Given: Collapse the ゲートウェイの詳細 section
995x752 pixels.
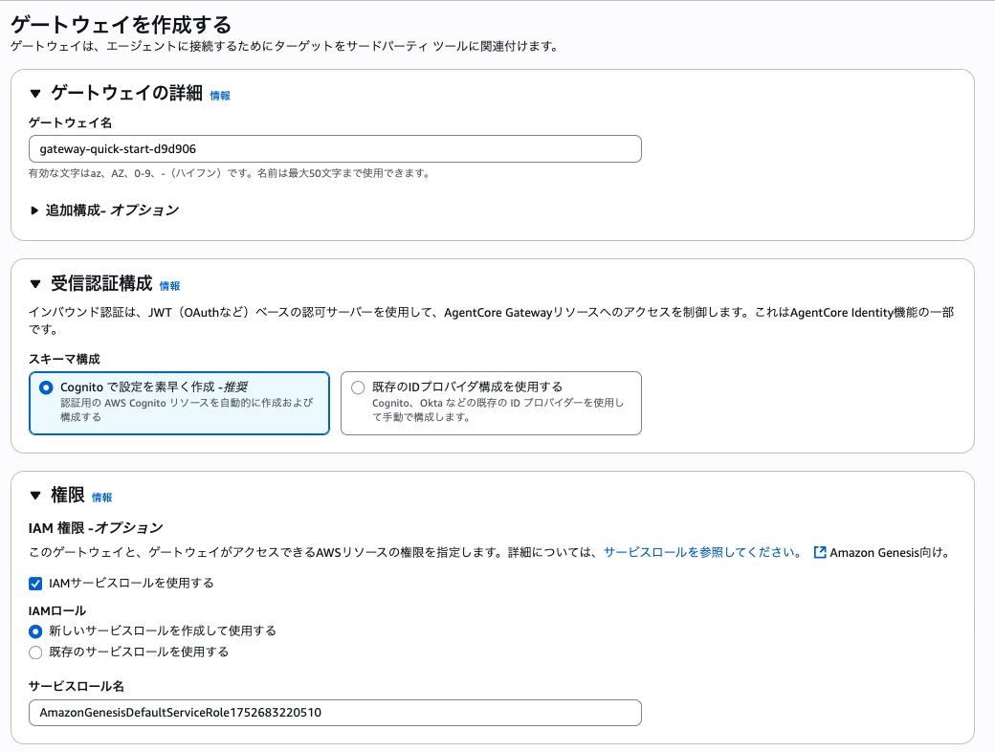Looking at the screenshot, I should pos(35,94).
